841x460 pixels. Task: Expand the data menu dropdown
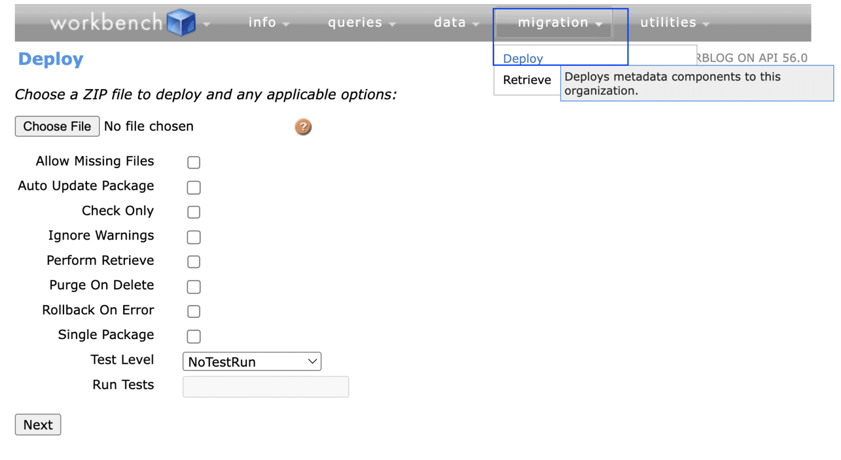pos(476,23)
